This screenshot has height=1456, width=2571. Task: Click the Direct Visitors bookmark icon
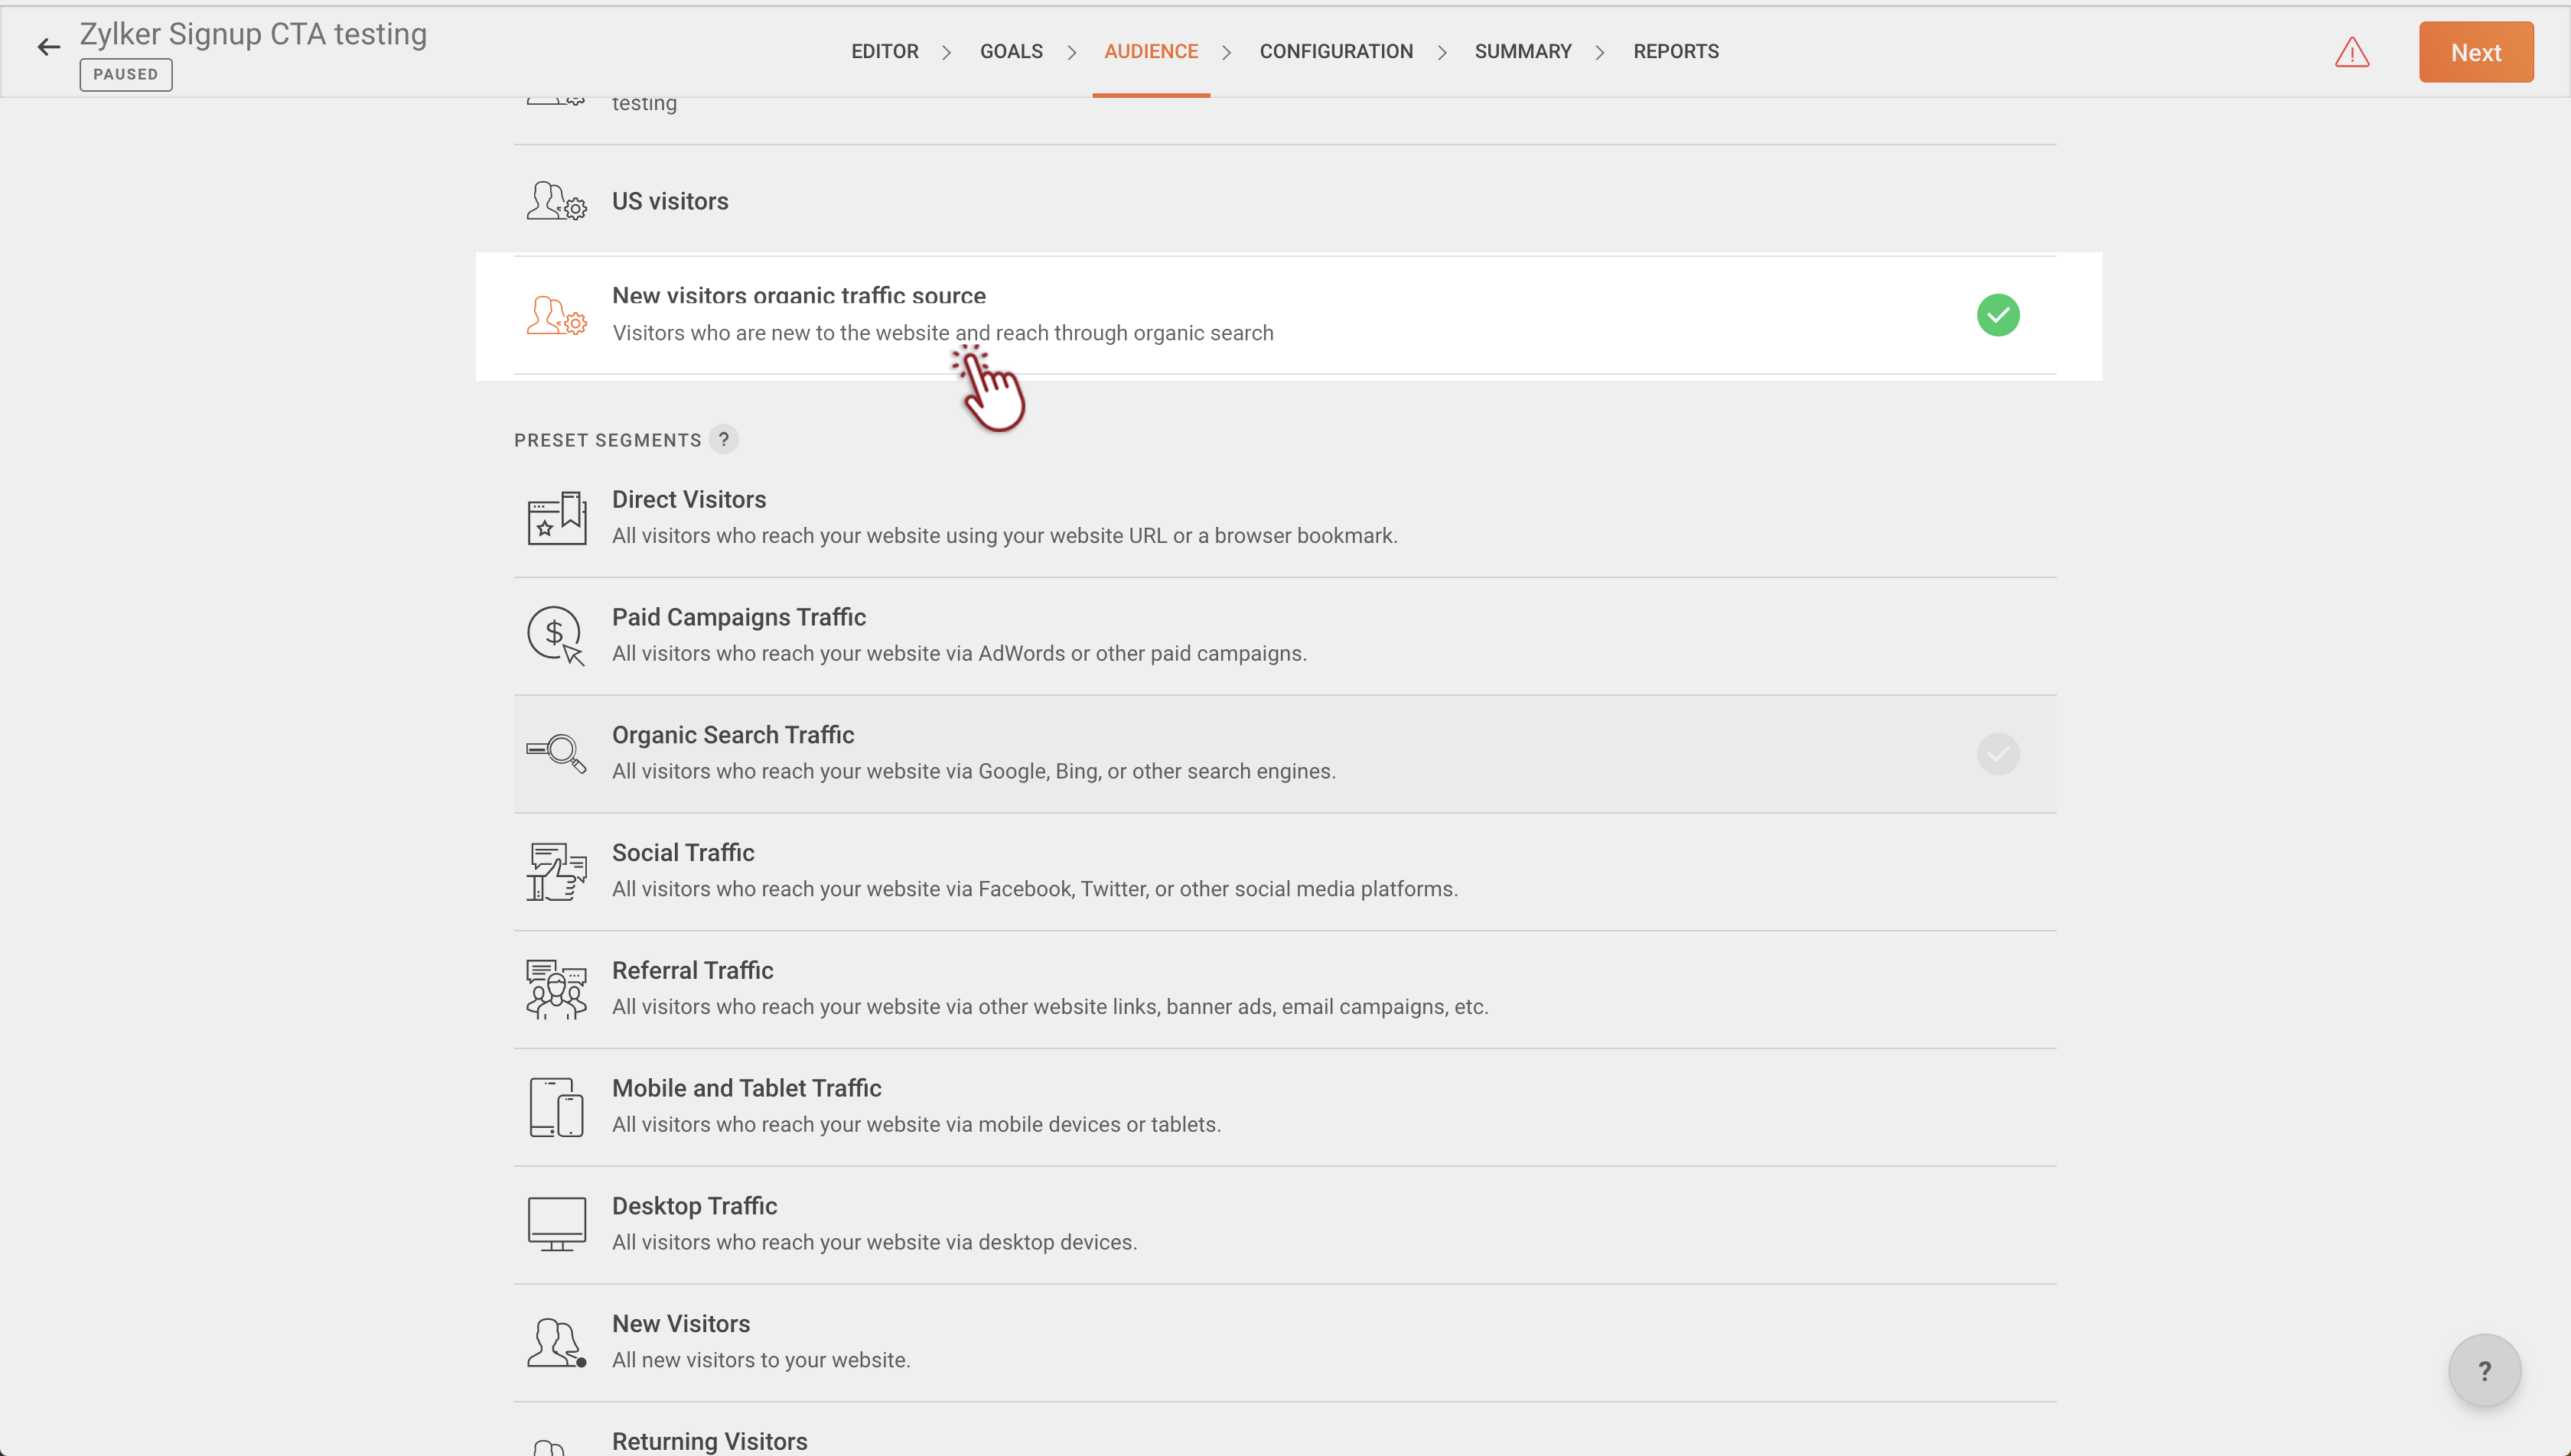pos(556,518)
